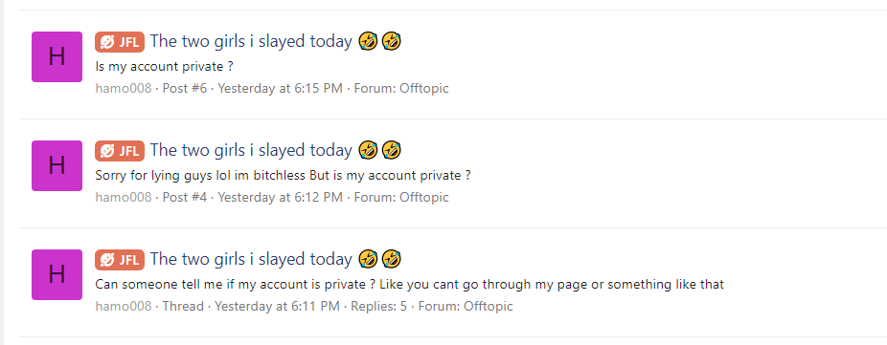Open Forum: Offtopic link on the Post #4 result

pos(401,197)
